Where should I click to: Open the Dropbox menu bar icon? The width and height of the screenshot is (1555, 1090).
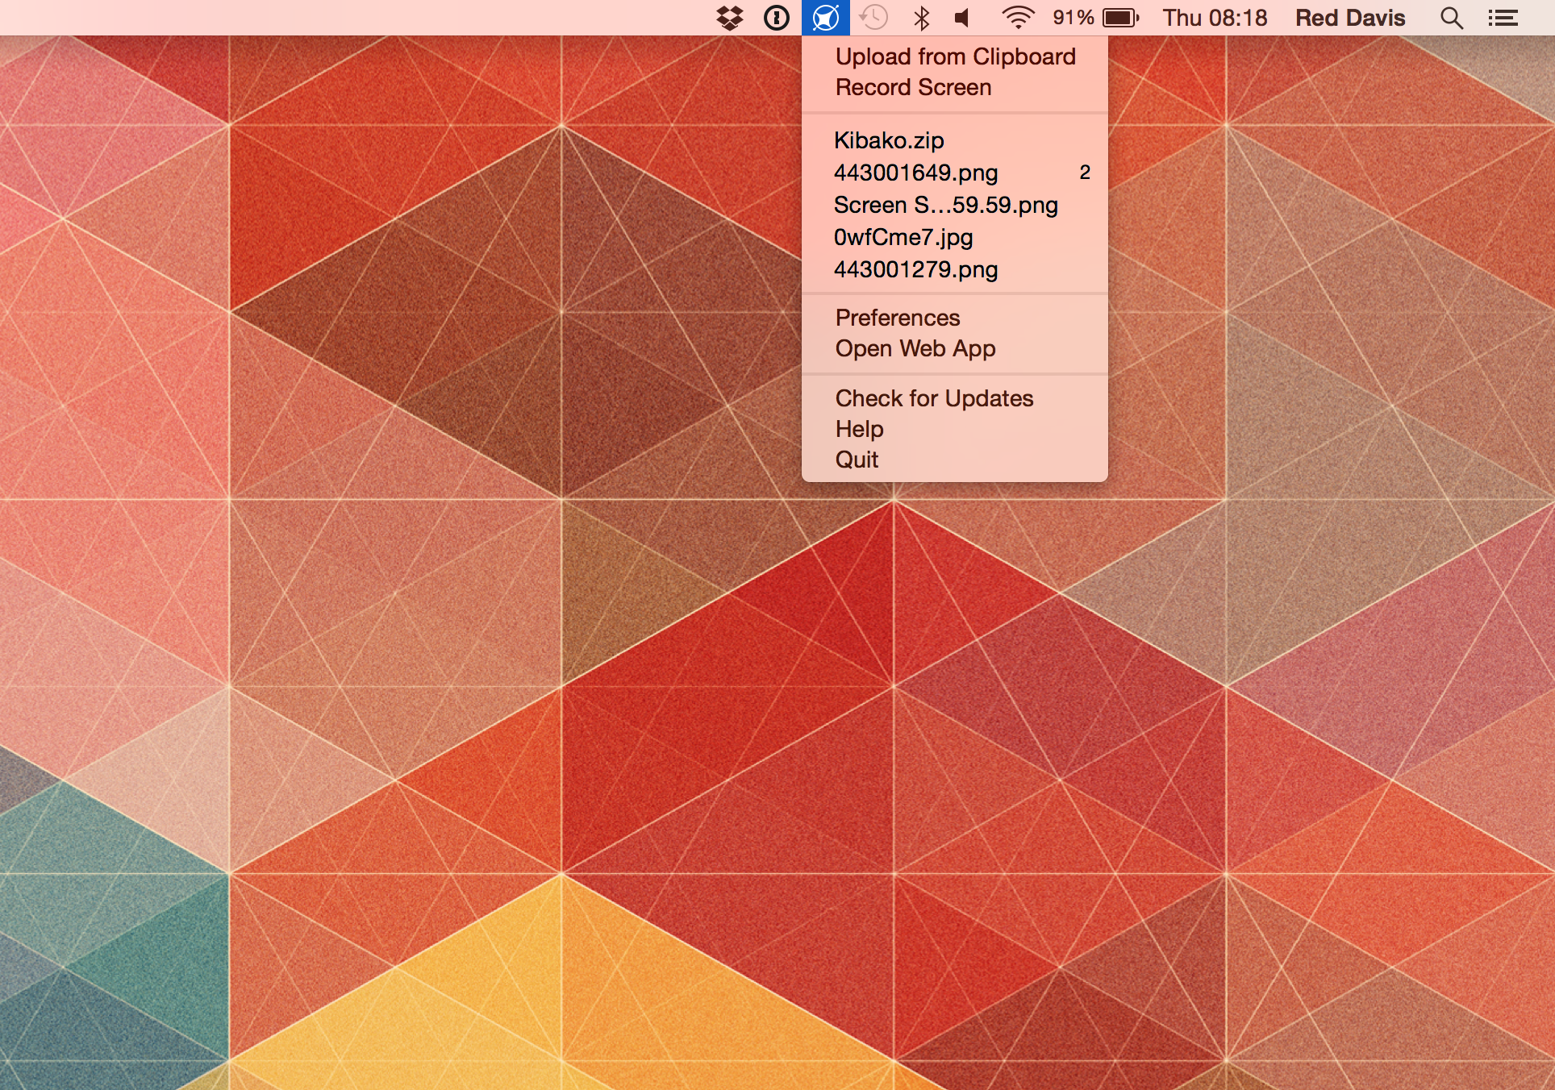tap(730, 18)
